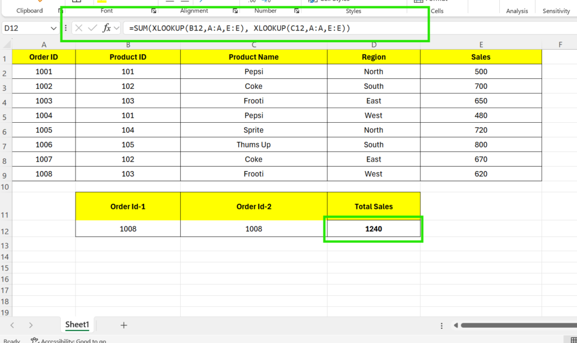Click the Select All corner triangle
The width and height of the screenshot is (577, 343).
pos(7,44)
